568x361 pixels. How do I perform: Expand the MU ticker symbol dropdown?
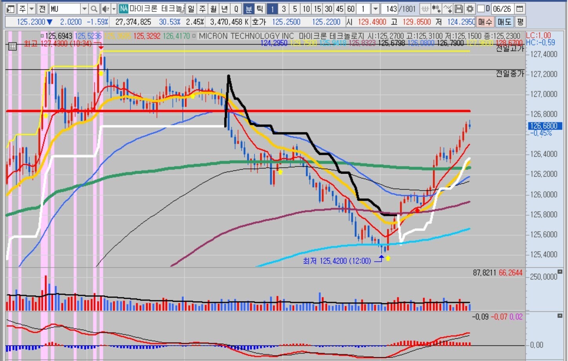tap(84, 9)
